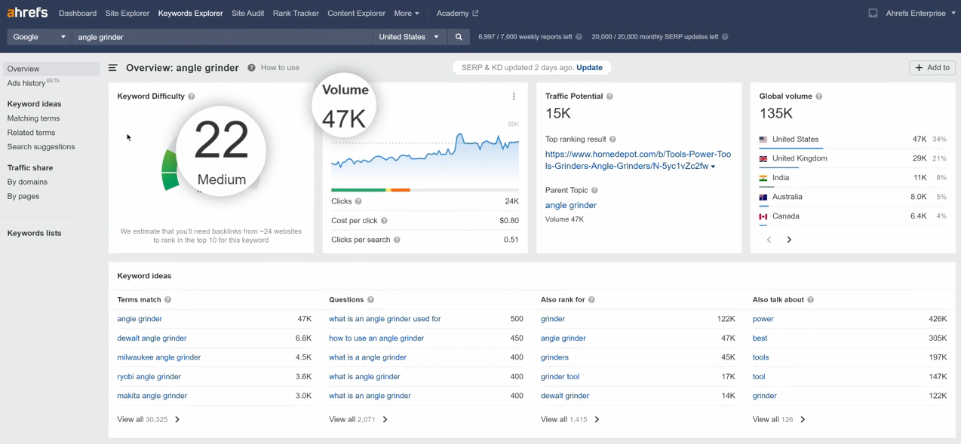961x444 pixels.
Task: Open the Google search engine dropdown
Action: (39, 37)
